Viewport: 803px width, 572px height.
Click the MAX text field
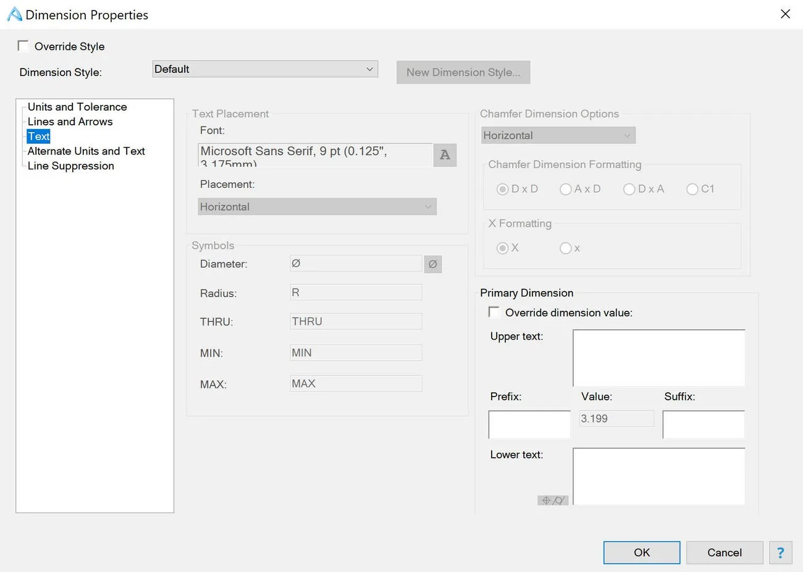coord(356,384)
